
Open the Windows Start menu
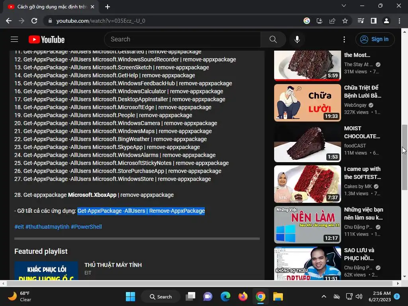coord(130,296)
